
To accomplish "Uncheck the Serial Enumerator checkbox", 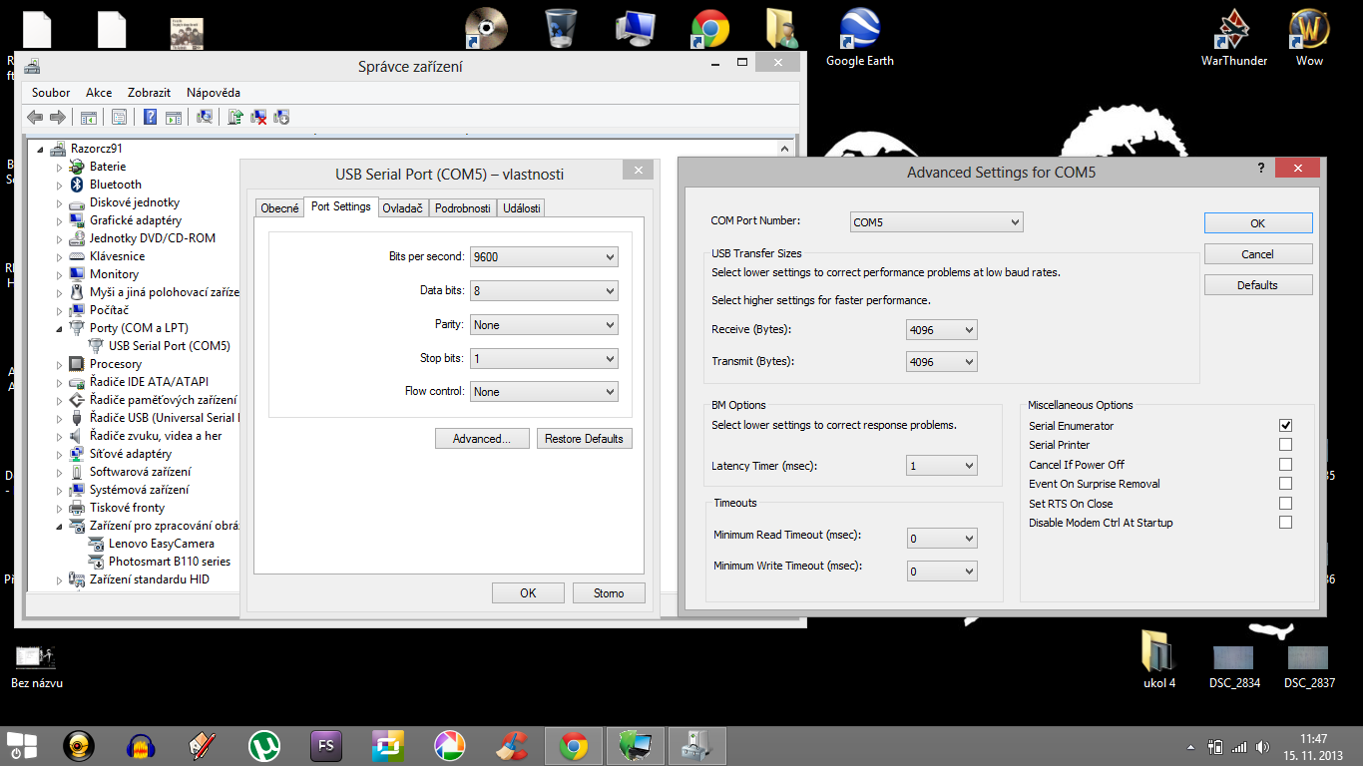I will pos(1285,426).
